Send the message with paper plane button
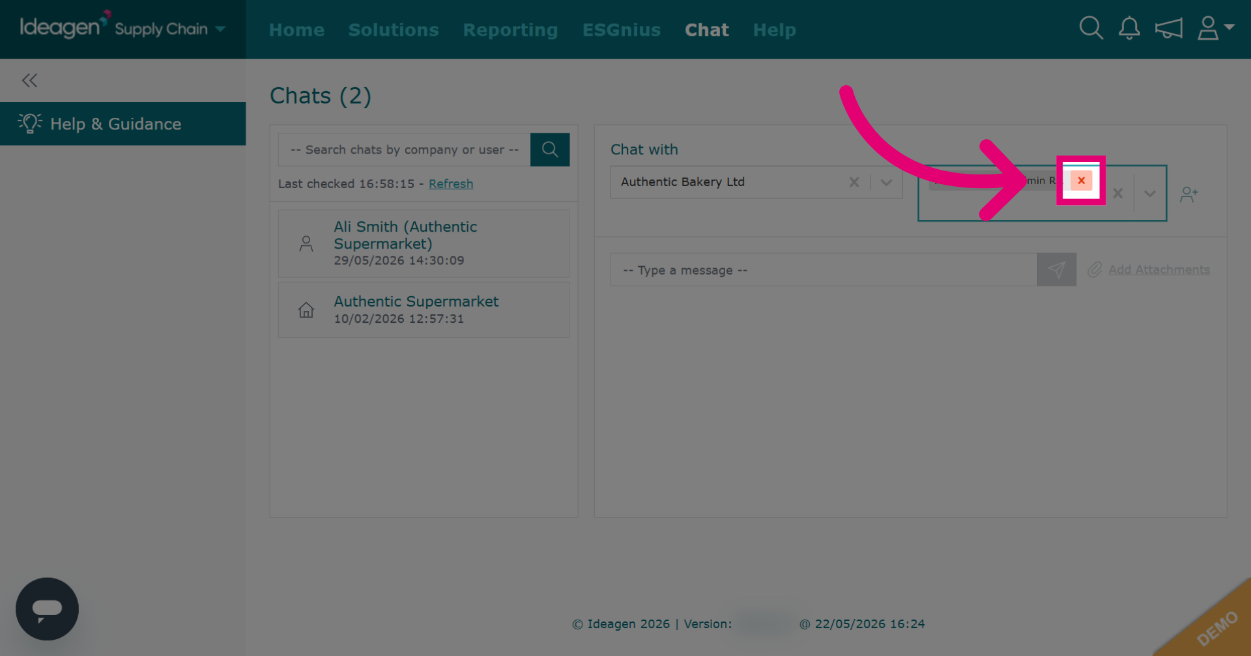Image resolution: width=1251 pixels, height=656 pixels. coord(1056,269)
